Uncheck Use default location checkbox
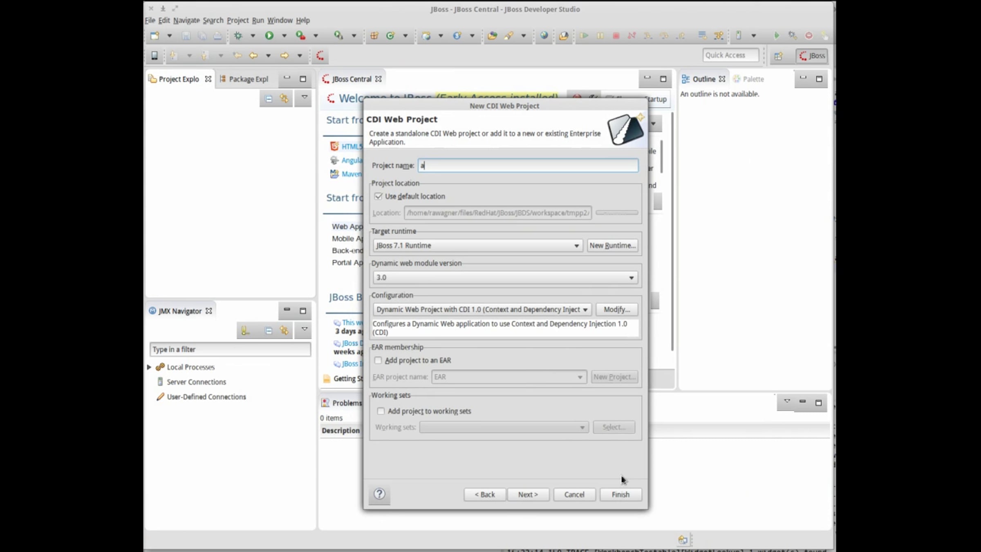The width and height of the screenshot is (981, 552). coord(378,196)
